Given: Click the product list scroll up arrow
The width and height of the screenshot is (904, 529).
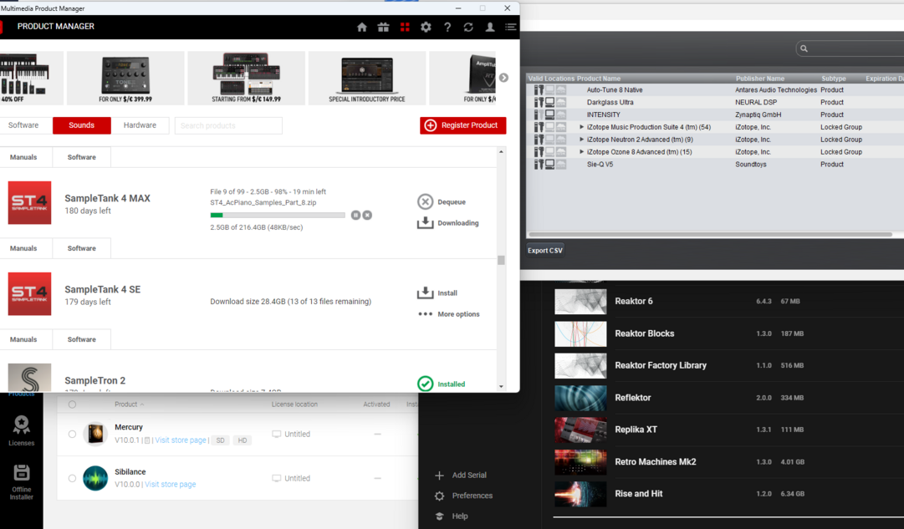Looking at the screenshot, I should click(501, 151).
